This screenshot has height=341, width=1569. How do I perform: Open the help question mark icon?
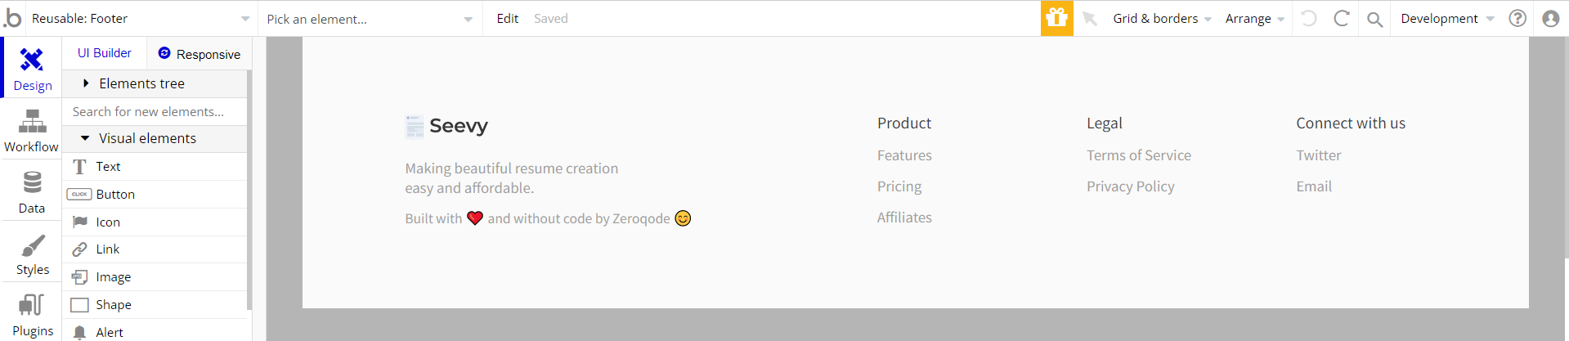[x=1517, y=18]
